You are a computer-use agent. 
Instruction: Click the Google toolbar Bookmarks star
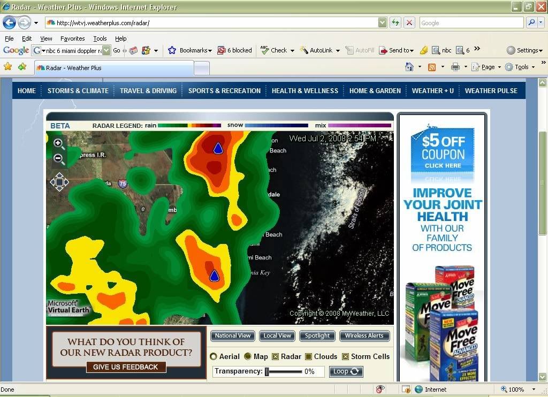coord(172,50)
